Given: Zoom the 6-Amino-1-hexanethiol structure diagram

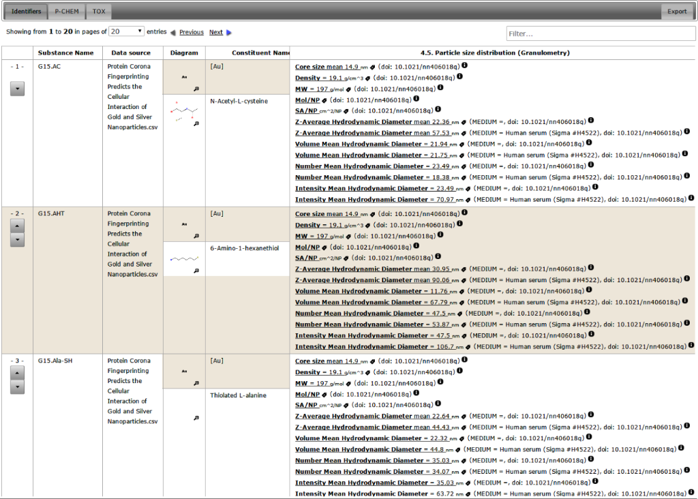Looking at the screenshot, I should (x=196, y=271).
